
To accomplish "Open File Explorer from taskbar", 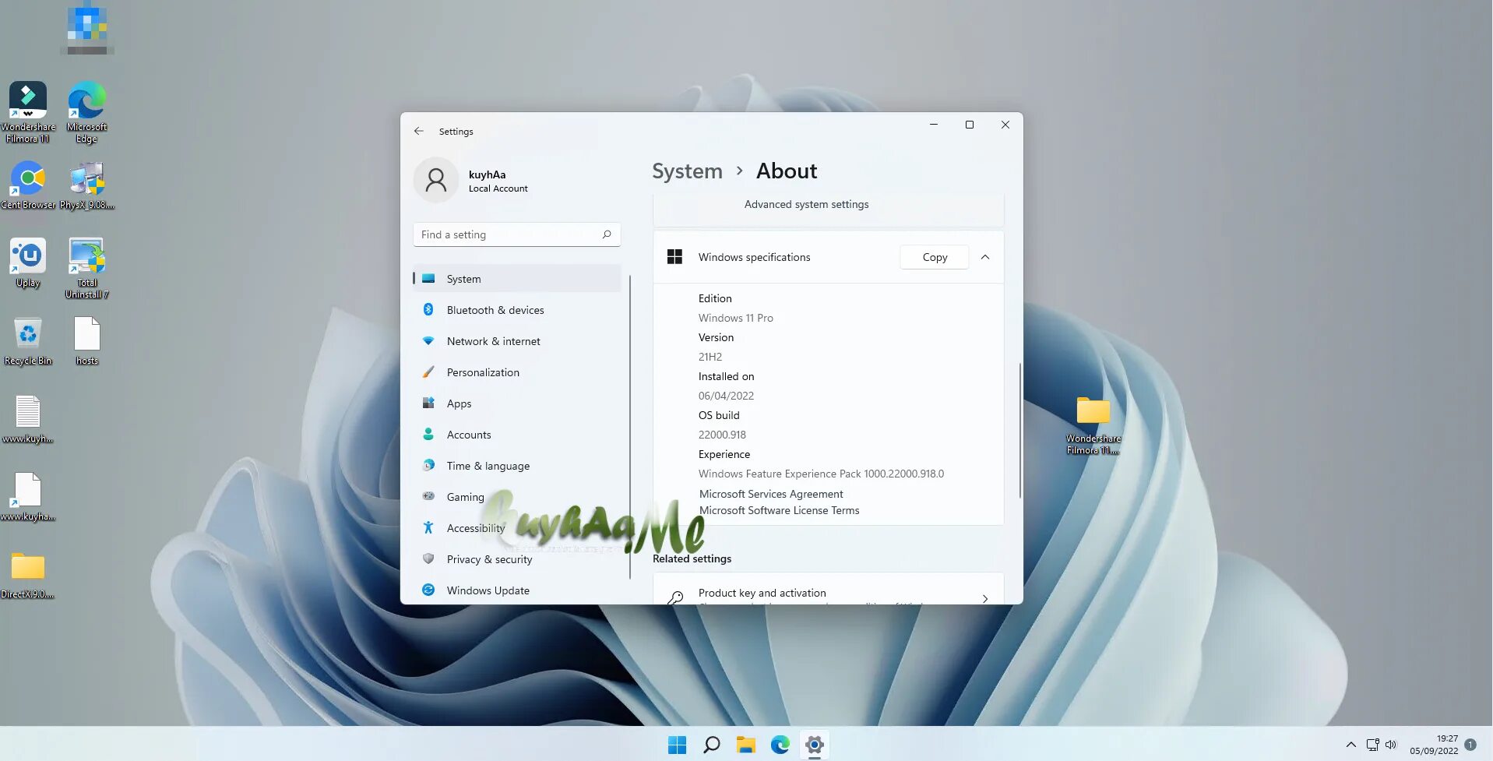I will (745, 745).
